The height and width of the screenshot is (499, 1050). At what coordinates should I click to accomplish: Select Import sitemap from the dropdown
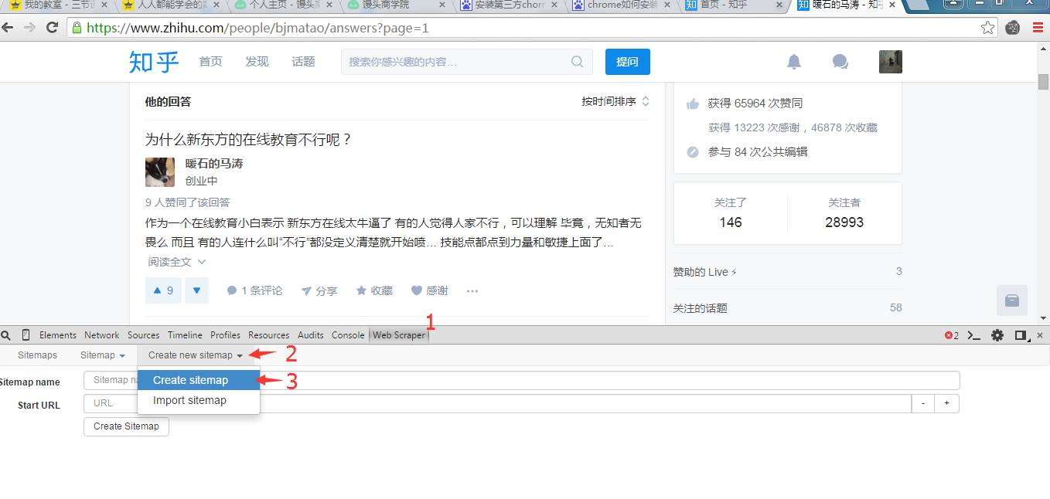(x=199, y=400)
